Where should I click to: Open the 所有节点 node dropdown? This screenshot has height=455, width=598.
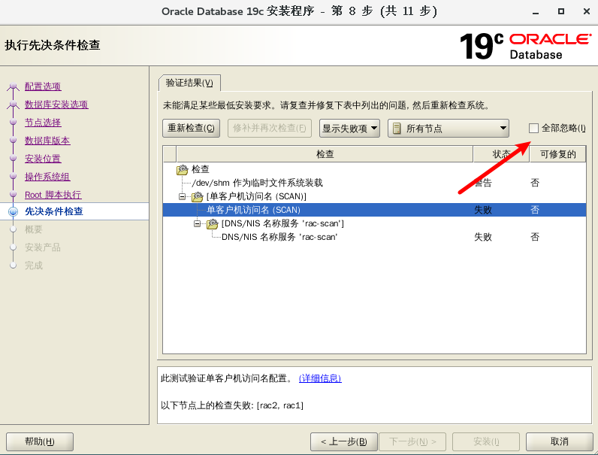click(449, 128)
